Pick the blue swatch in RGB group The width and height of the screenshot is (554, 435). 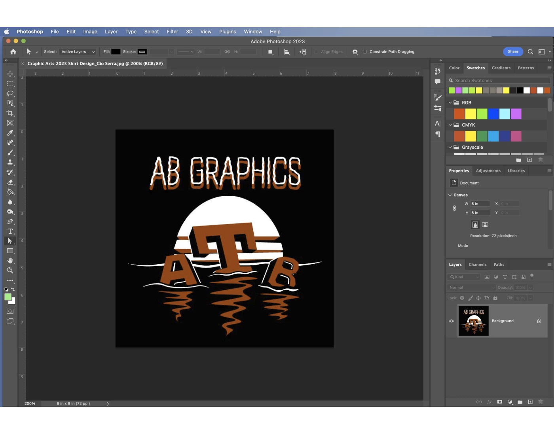point(493,114)
